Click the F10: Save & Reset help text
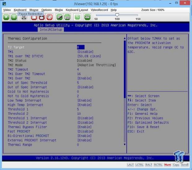 click(x=143, y=127)
